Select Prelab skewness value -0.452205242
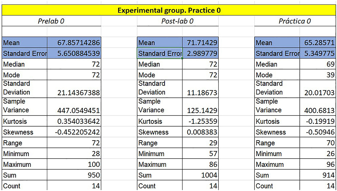The height and width of the screenshot is (191, 337). (74, 132)
